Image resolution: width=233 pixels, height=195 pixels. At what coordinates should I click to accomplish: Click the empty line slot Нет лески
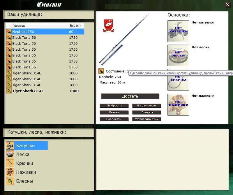(178, 55)
